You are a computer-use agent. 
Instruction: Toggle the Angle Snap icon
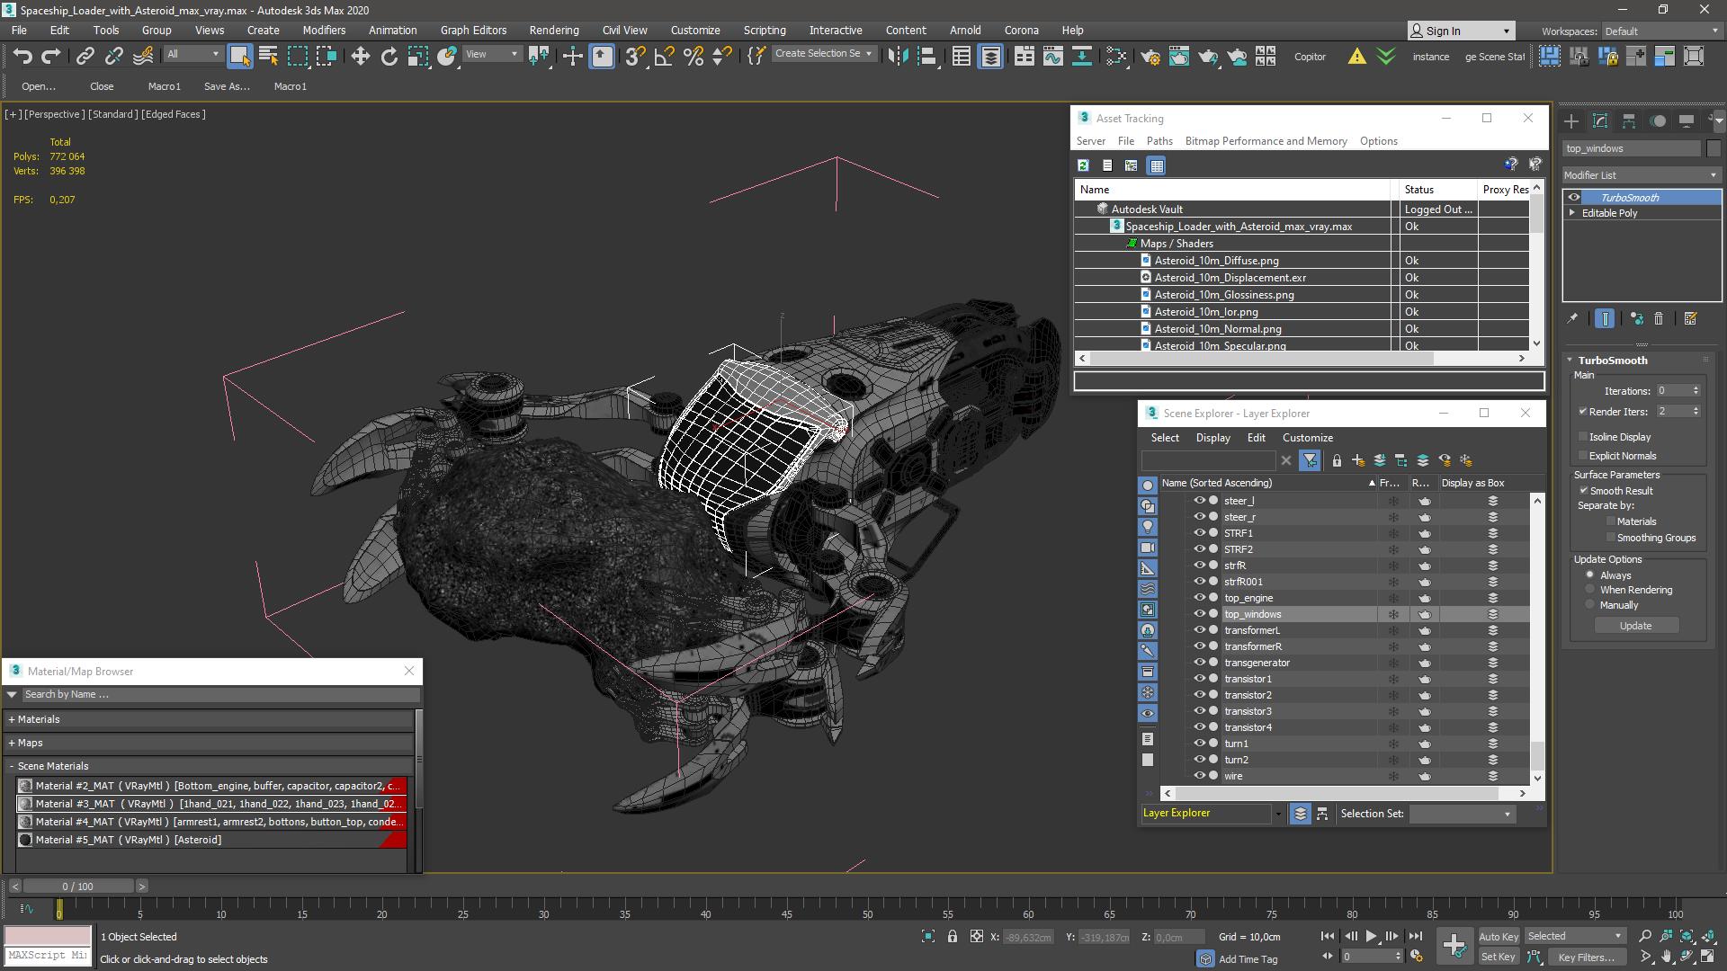[664, 56]
